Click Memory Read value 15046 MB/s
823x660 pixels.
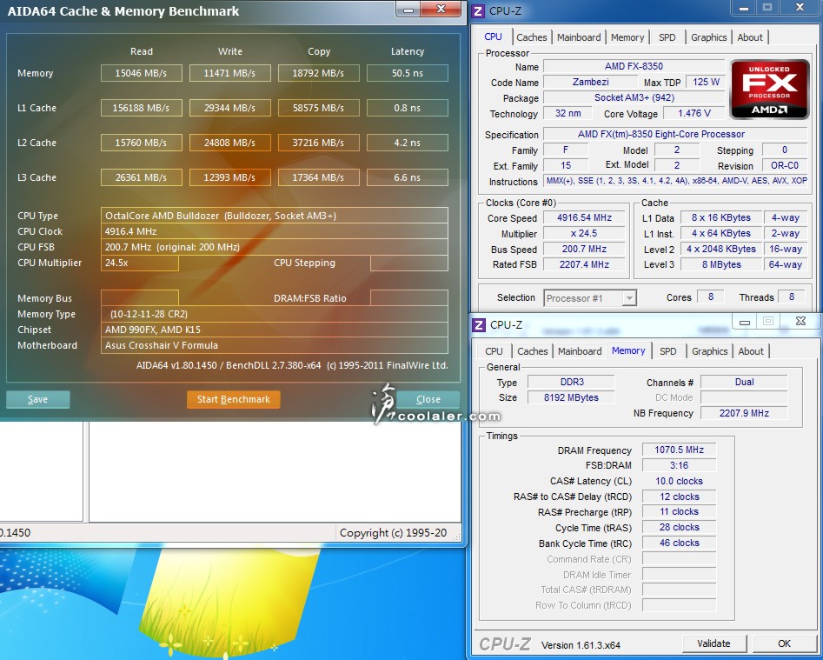pyautogui.click(x=141, y=73)
